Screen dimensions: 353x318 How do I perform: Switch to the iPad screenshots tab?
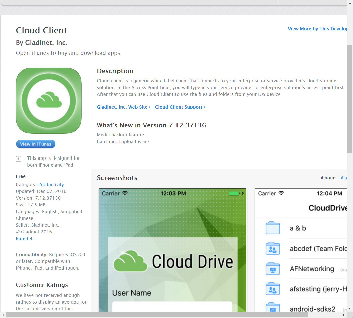344,178
